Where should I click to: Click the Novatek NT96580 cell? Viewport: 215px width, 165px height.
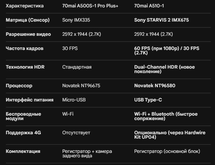point(155,85)
